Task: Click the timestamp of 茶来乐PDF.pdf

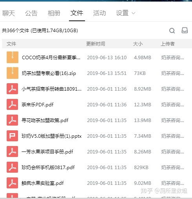Action: (x=107, y=105)
